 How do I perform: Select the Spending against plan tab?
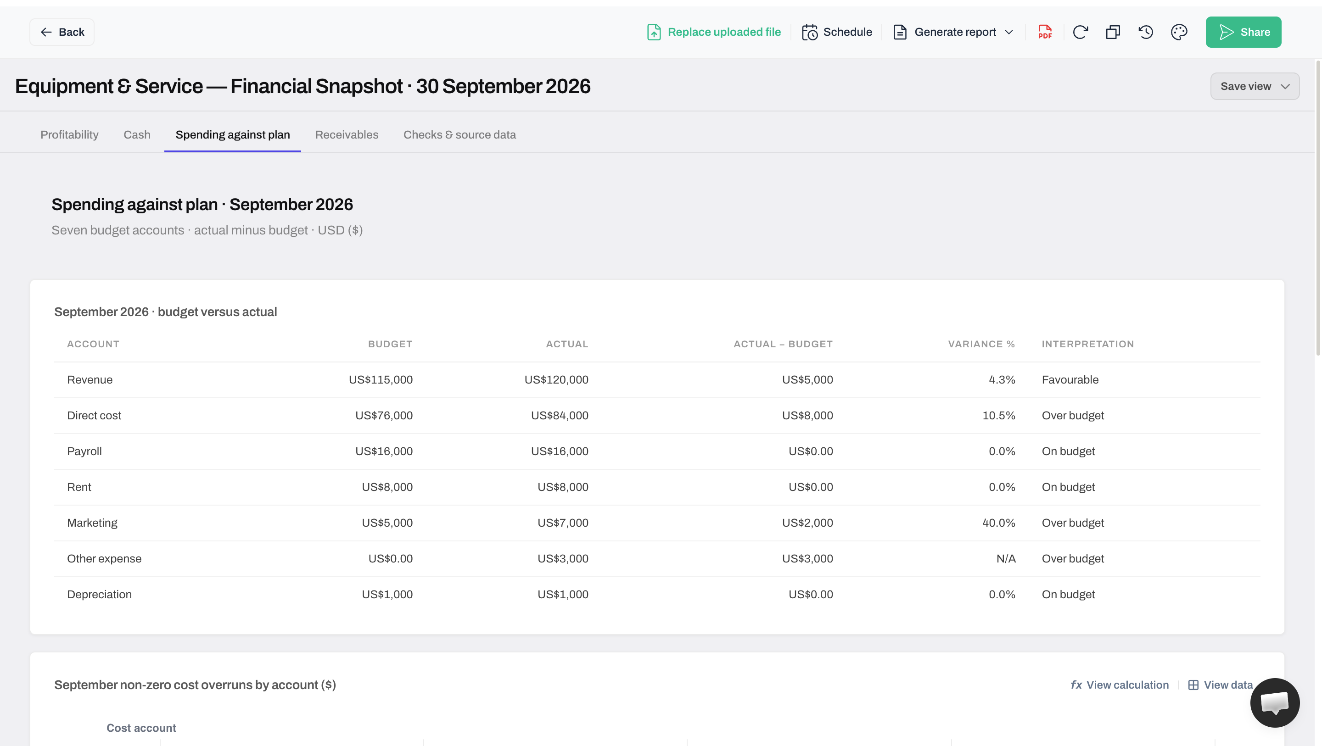point(232,134)
